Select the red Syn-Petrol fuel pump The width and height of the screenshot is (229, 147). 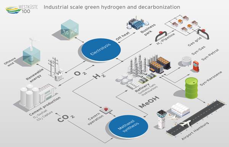(196, 66)
